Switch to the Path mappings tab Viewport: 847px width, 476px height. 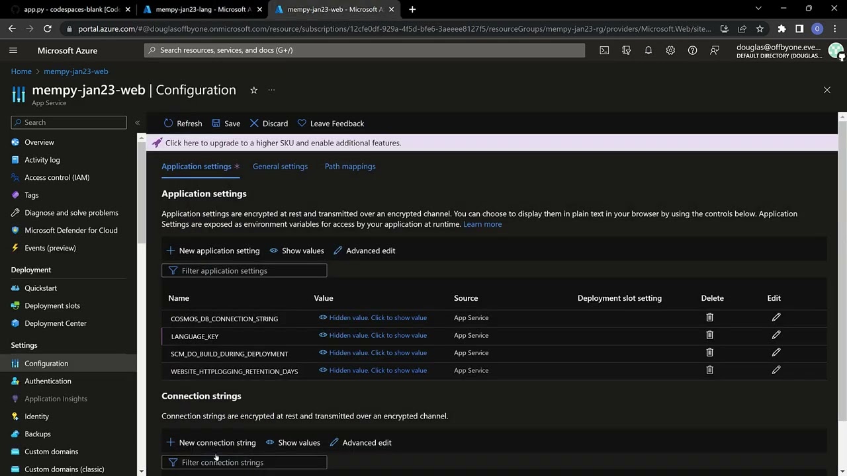click(x=350, y=167)
